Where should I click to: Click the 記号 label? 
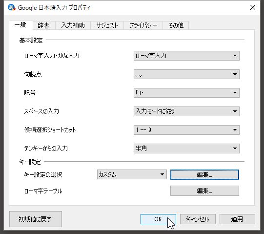pos(30,93)
